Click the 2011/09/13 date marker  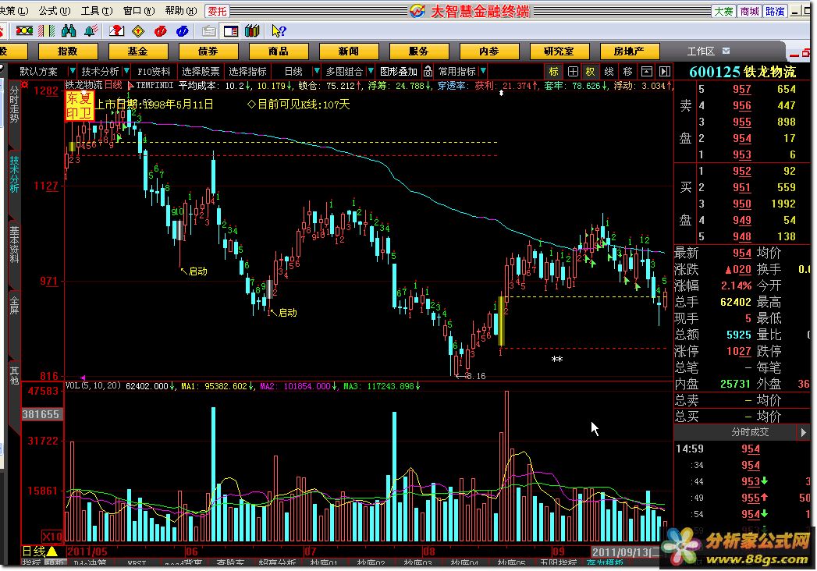pos(625,551)
